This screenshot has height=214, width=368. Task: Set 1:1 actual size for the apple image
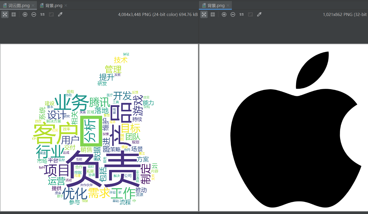(242, 14)
